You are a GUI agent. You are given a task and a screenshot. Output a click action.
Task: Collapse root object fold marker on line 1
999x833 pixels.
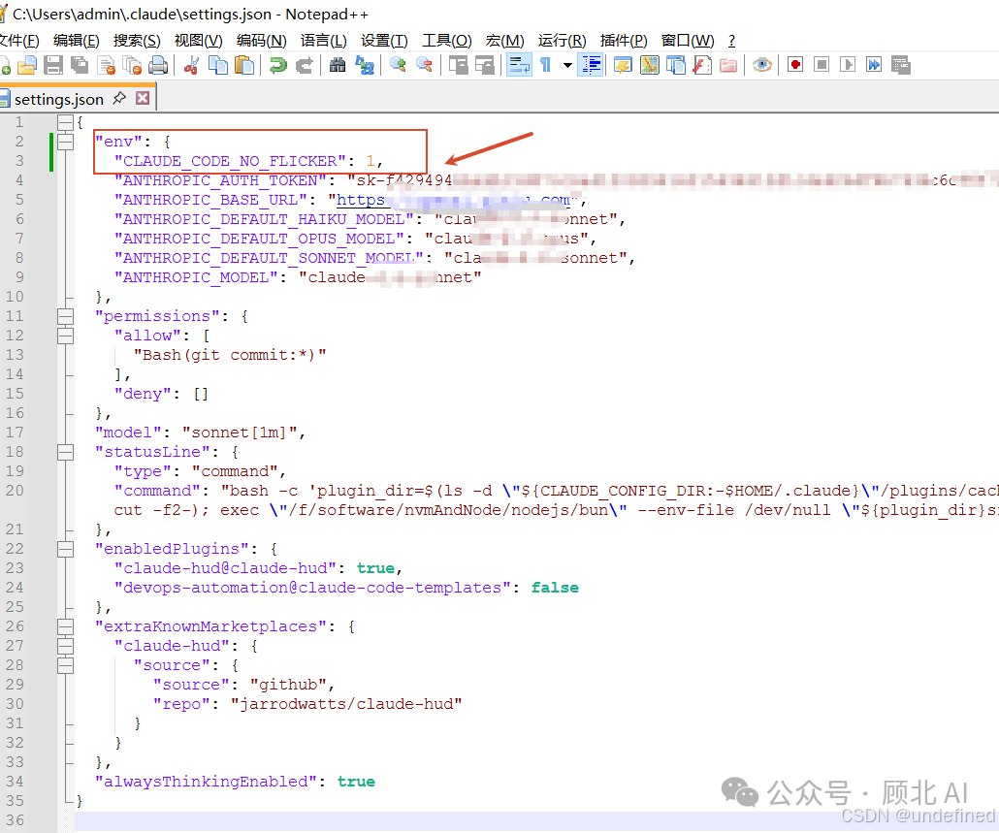point(66,122)
